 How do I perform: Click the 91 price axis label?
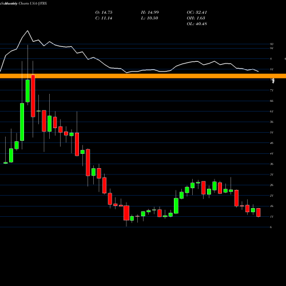(x=272, y=48)
